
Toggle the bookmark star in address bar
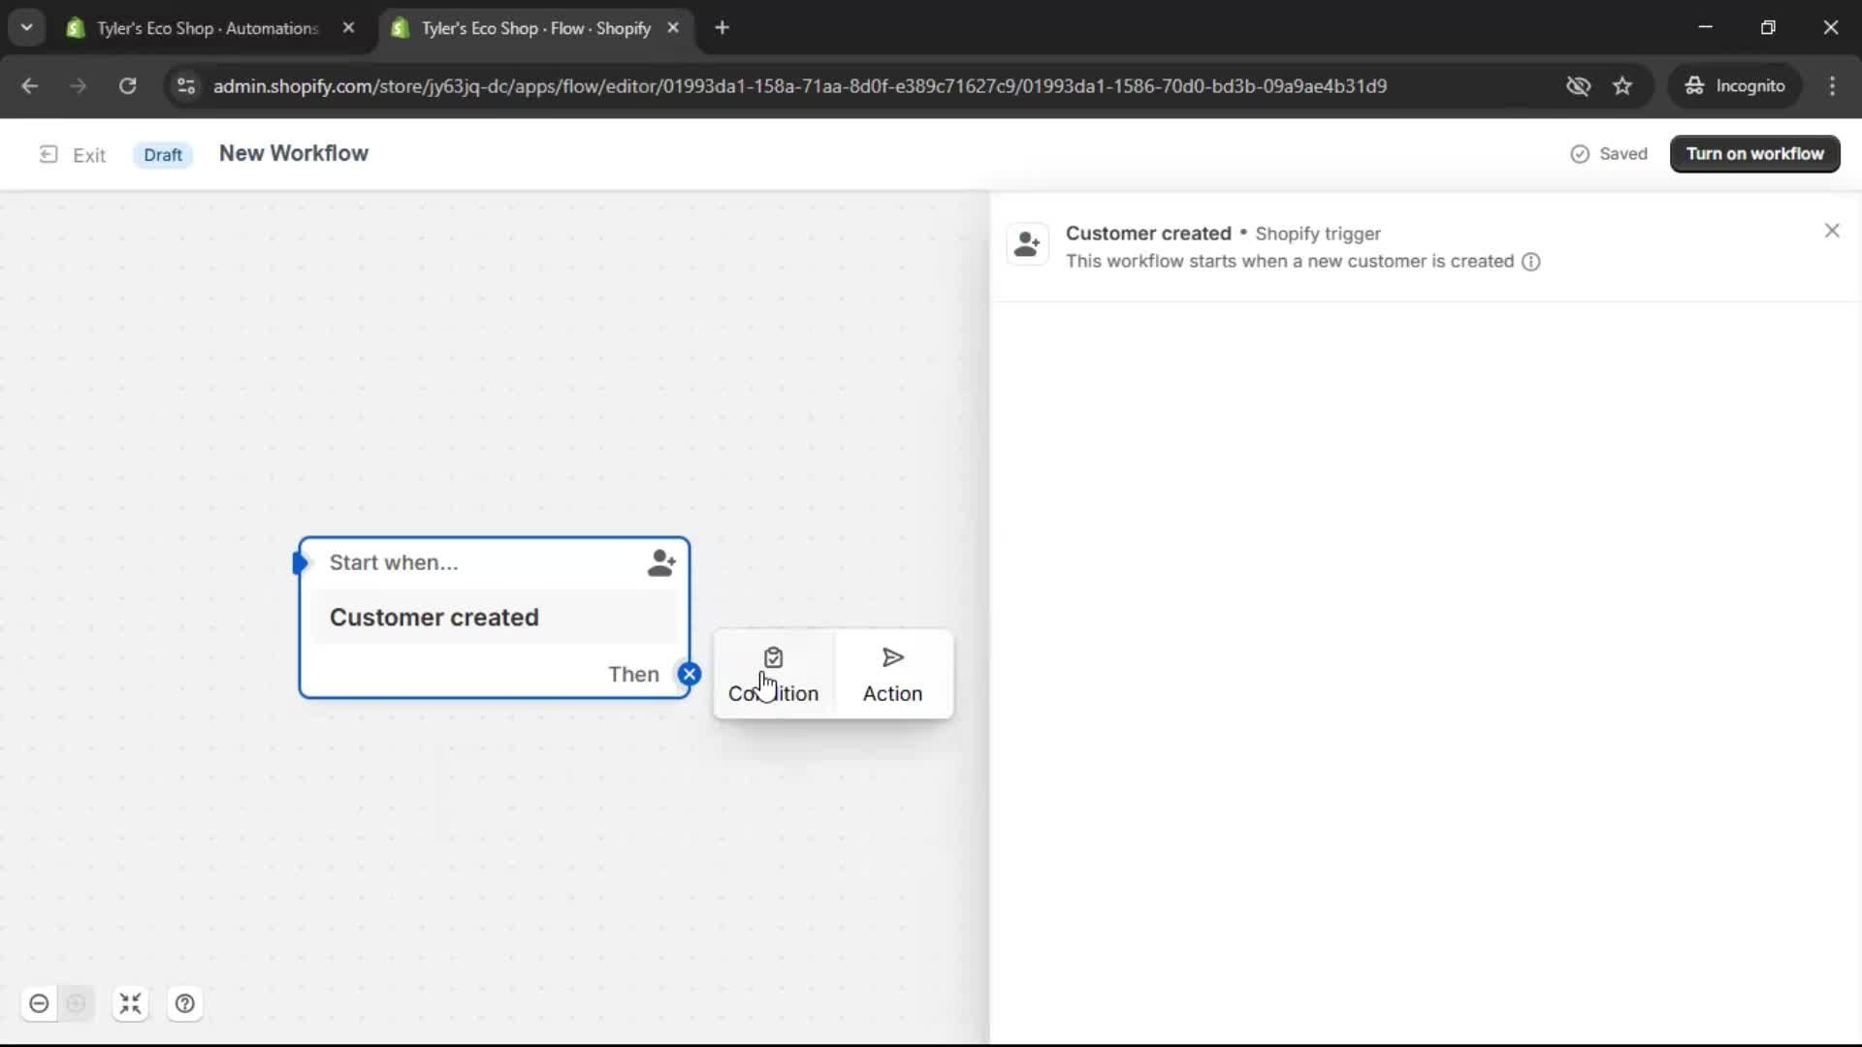point(1623,85)
